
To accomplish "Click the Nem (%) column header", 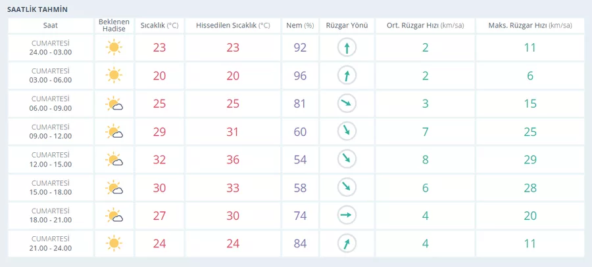I will [x=300, y=26].
